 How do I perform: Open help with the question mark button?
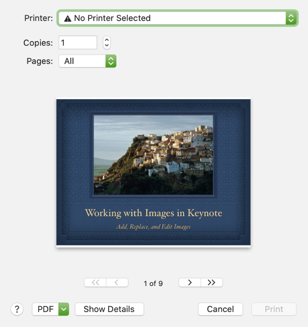17,309
